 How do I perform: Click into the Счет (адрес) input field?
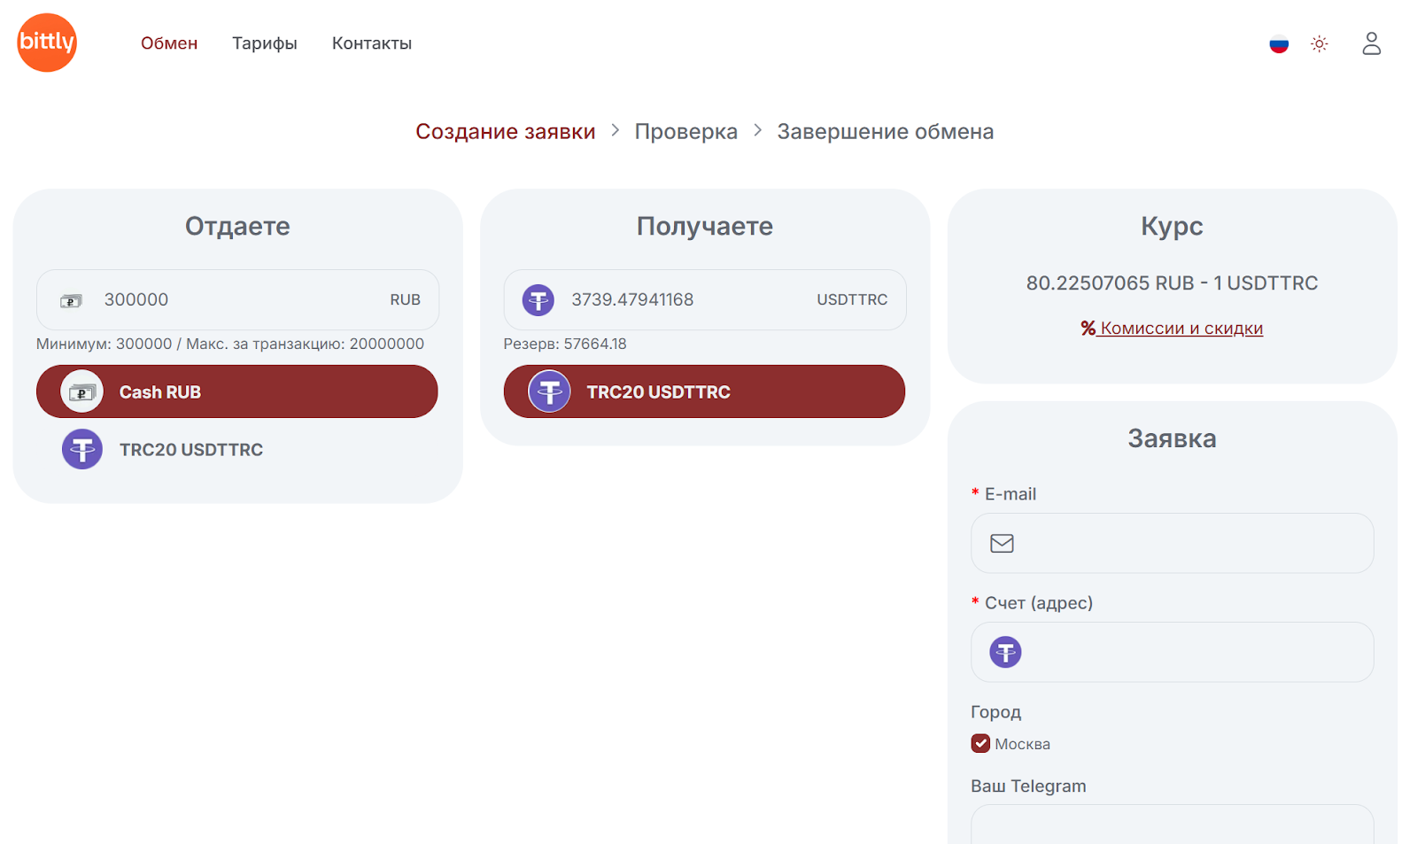coord(1173,652)
